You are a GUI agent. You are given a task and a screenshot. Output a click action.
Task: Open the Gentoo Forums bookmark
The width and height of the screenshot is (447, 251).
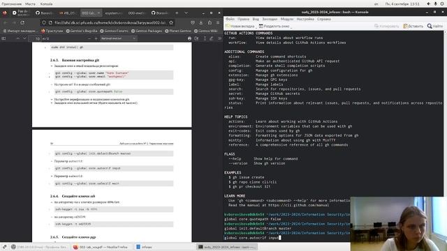pos(114,31)
